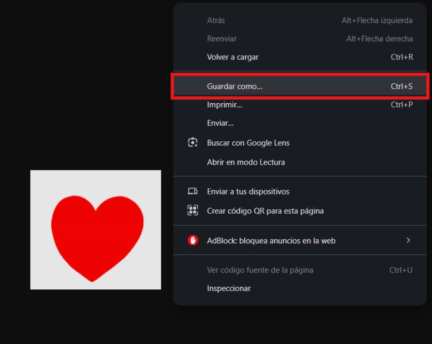Viewport: 432px width, 344px height.
Task: Select Abrir en modo Lectura
Action: click(300, 162)
